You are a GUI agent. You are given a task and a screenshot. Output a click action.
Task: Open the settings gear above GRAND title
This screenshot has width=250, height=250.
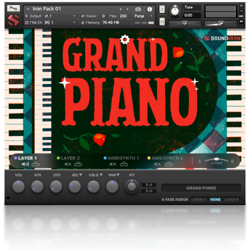click(125, 39)
